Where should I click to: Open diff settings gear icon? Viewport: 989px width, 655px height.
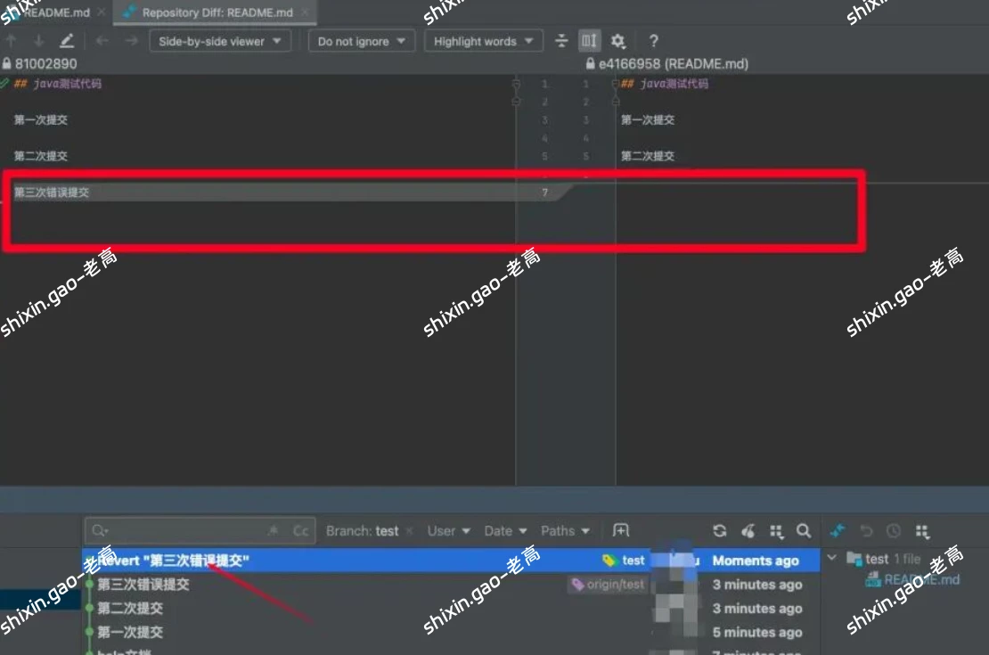tap(618, 41)
